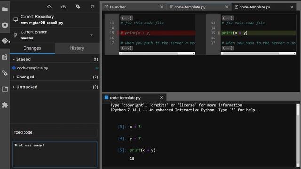Click the M status marker on code-template.py

[97, 68]
